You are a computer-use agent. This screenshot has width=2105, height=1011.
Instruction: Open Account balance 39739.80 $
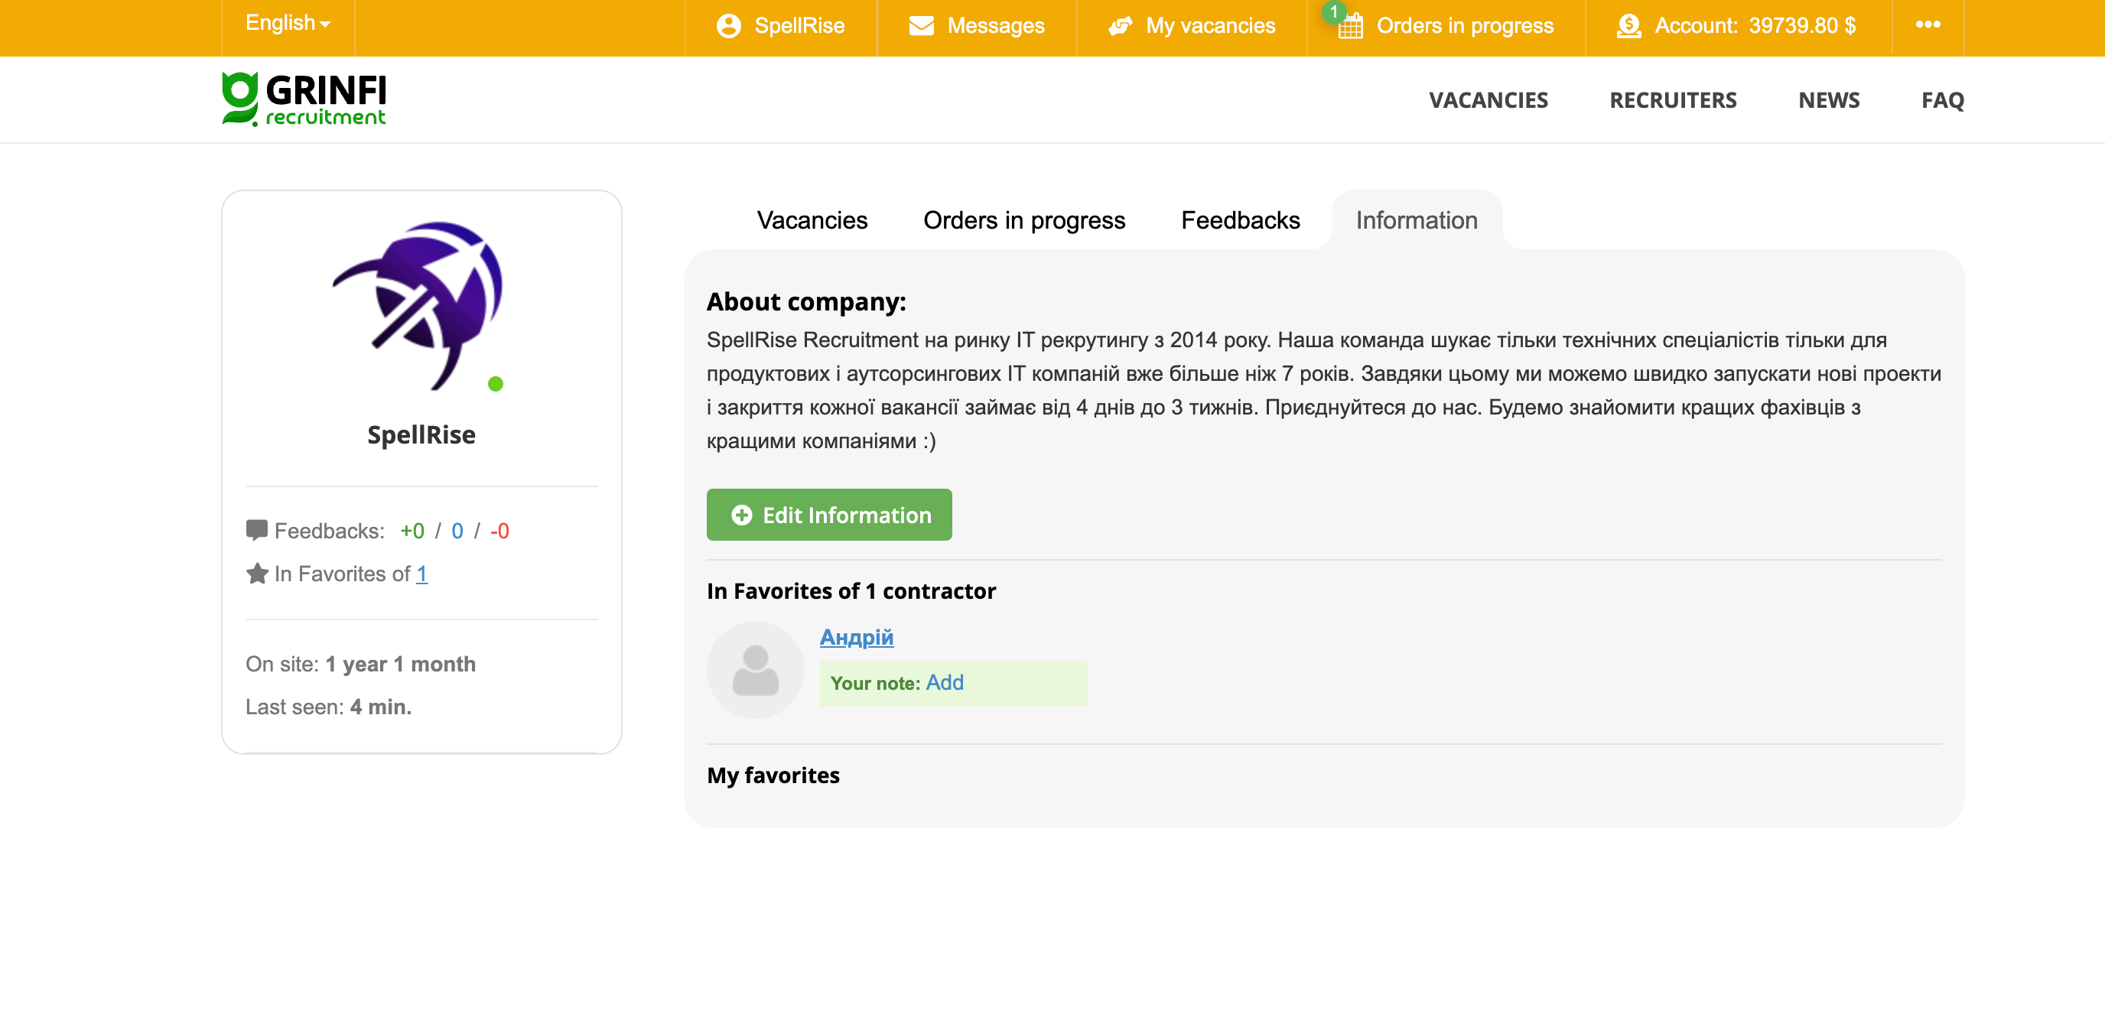1736,26
